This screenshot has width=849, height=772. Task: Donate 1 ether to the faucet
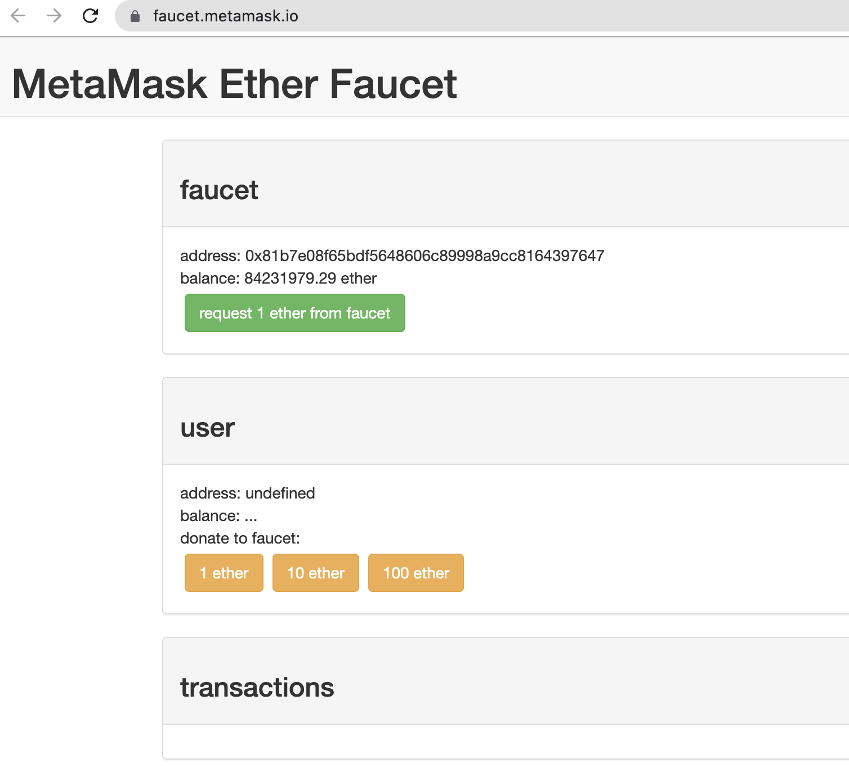click(224, 573)
